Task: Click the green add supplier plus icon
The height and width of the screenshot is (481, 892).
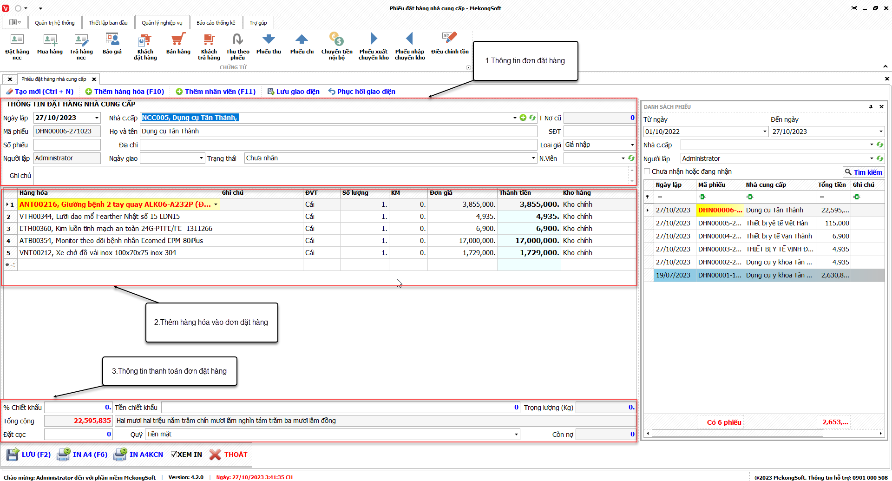Action: [x=523, y=118]
